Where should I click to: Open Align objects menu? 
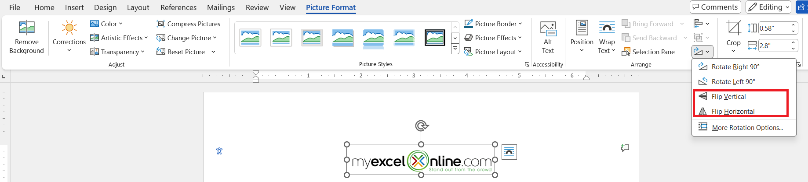point(701,24)
